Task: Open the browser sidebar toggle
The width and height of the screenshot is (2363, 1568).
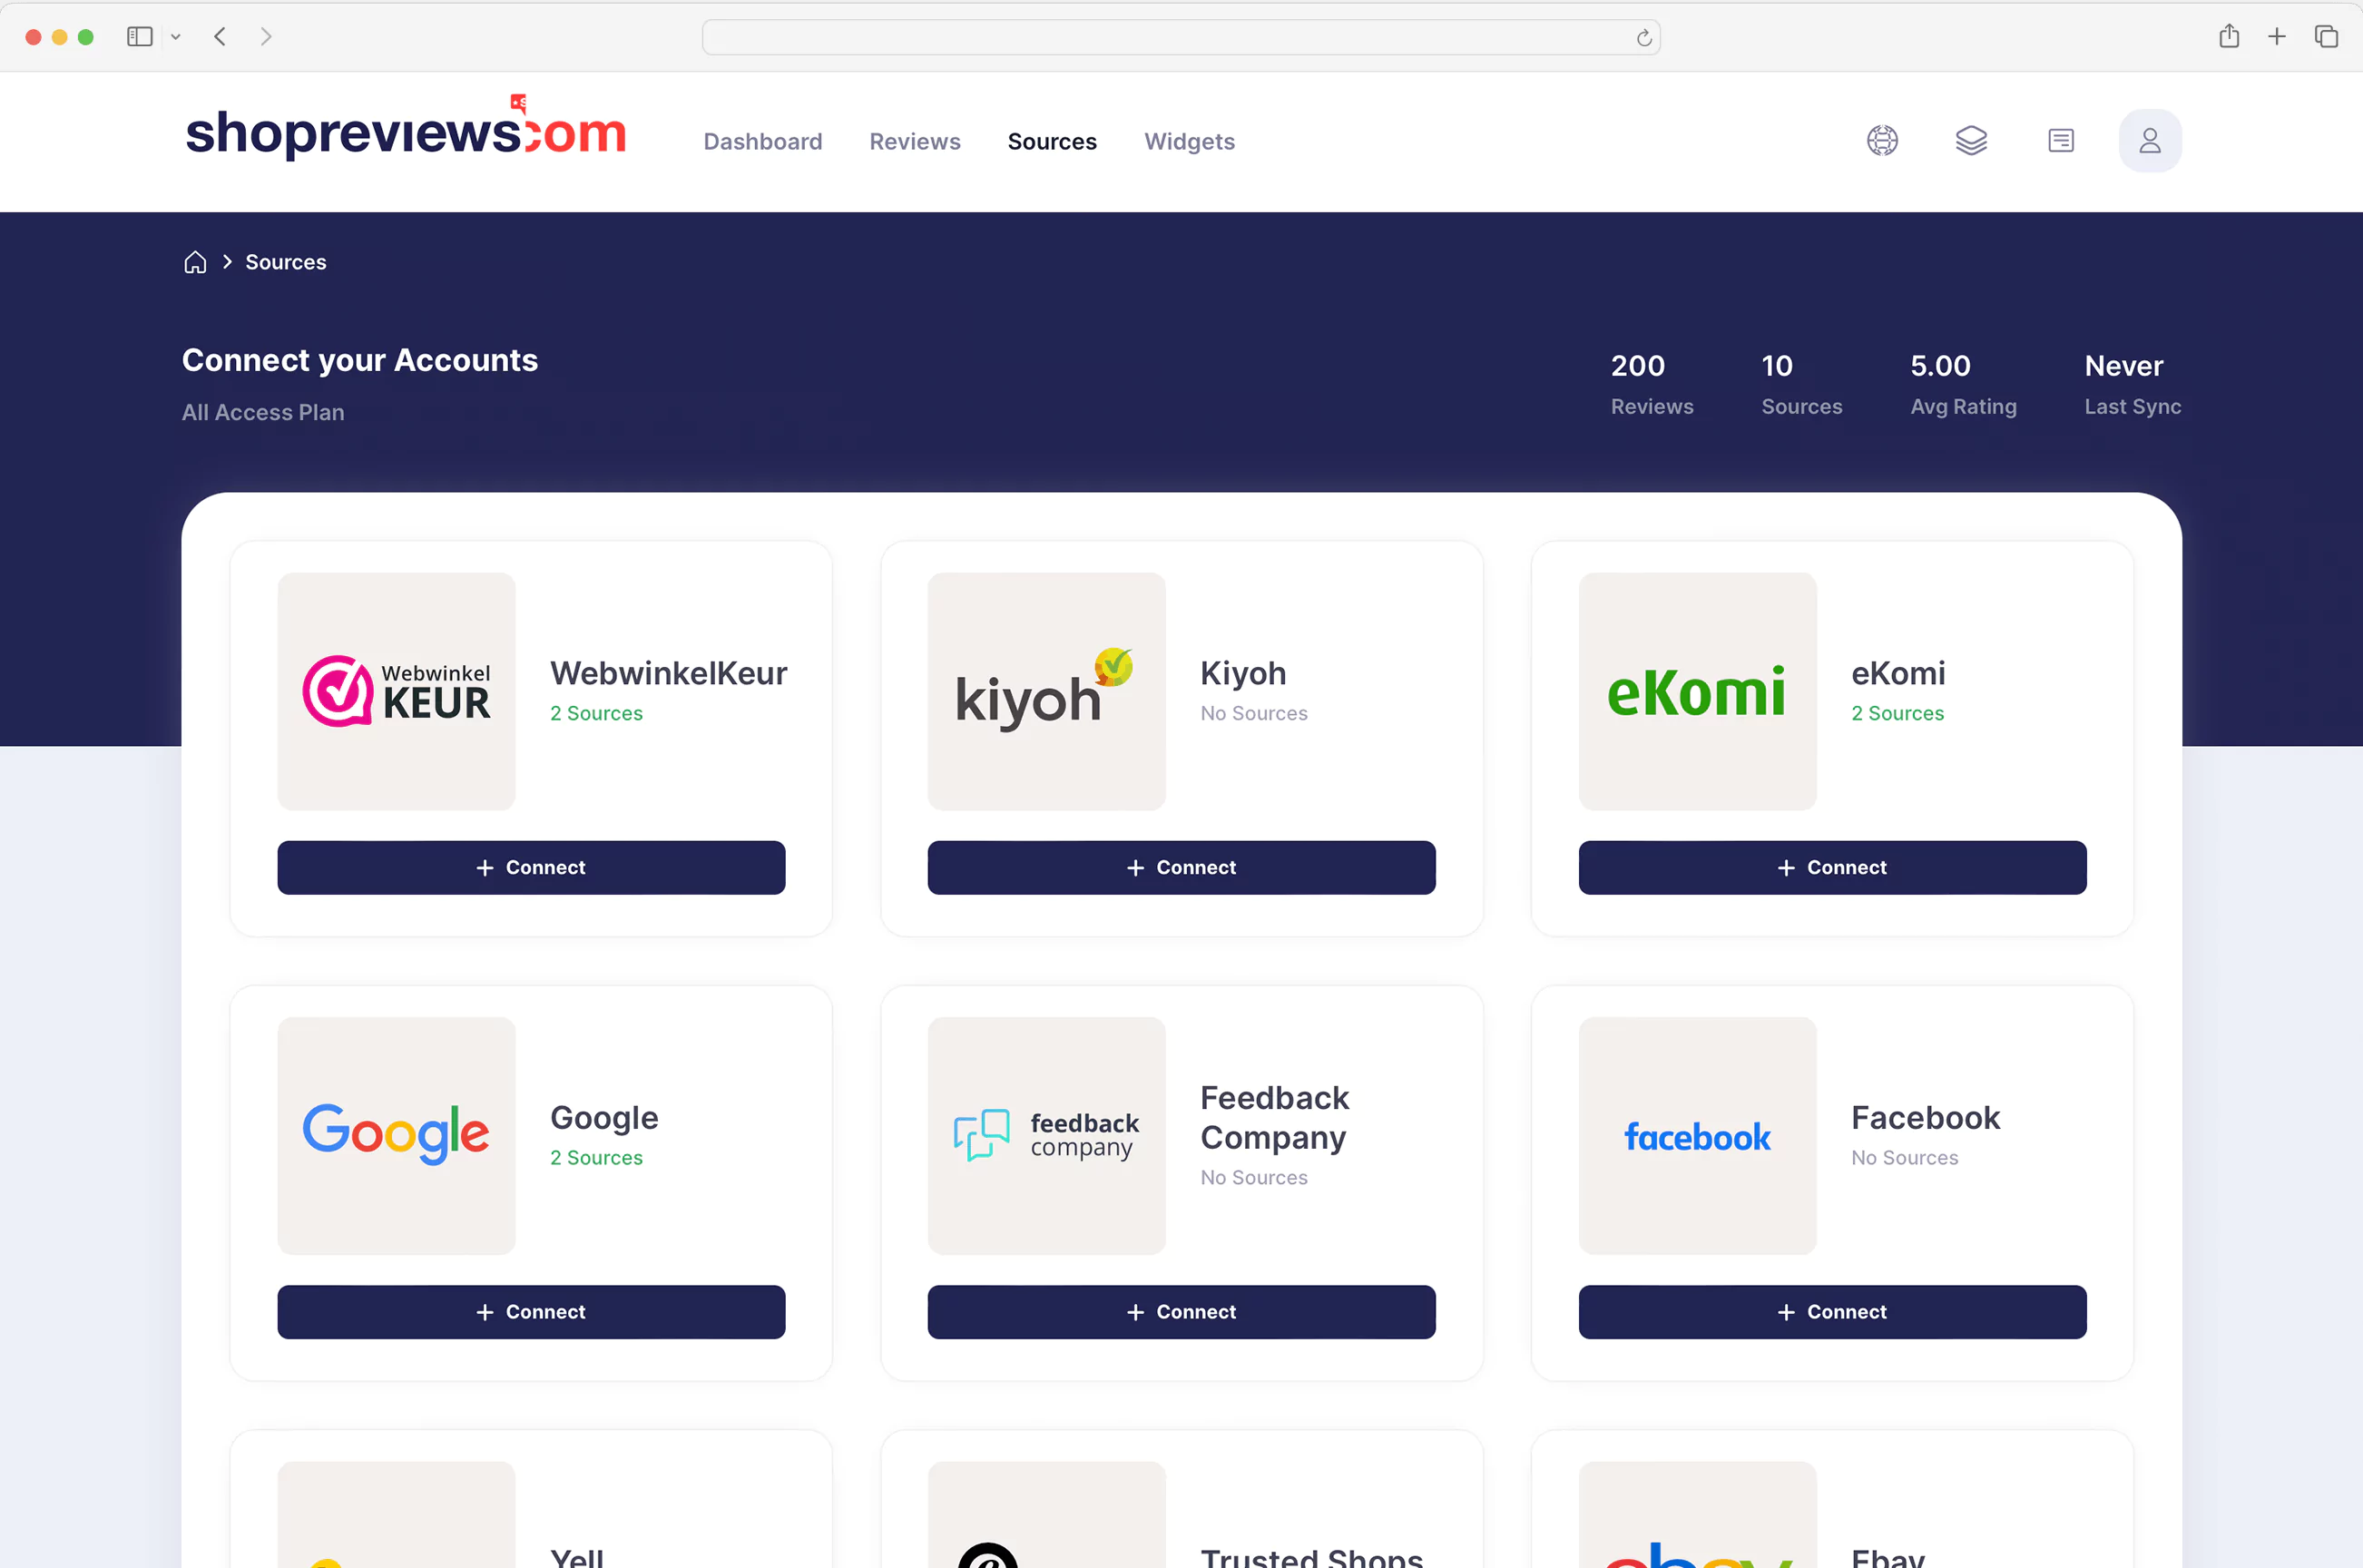Action: (x=139, y=36)
